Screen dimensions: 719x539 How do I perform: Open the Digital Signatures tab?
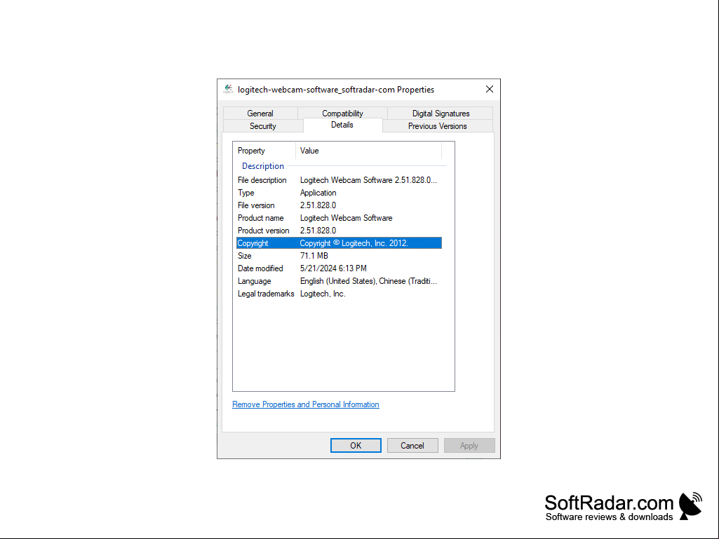(x=441, y=114)
